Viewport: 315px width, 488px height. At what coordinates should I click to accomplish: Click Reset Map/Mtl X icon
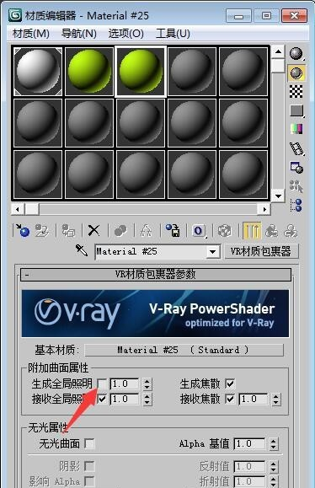coord(93,231)
